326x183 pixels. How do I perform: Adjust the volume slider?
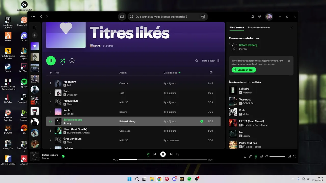tap(277, 156)
